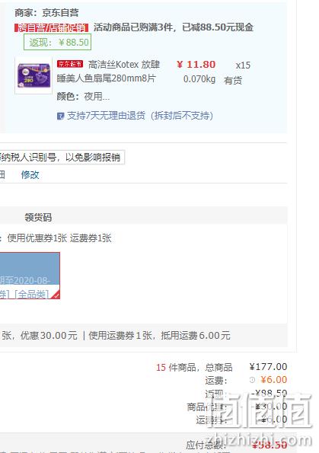Click the 高洁丝Kotex product title

coord(108,71)
